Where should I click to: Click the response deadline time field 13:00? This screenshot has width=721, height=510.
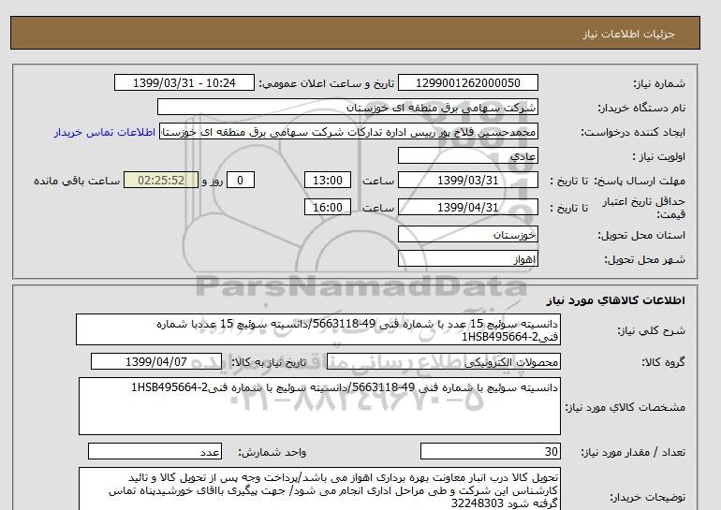[x=331, y=181]
